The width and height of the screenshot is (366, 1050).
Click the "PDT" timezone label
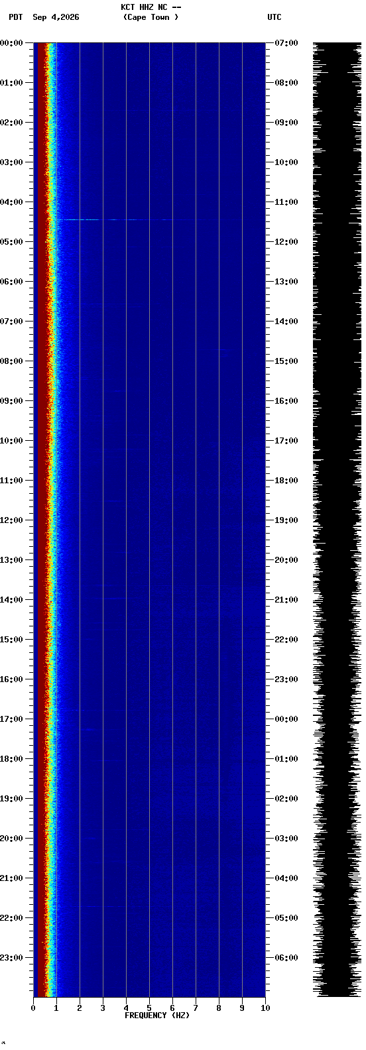[x=15, y=17]
